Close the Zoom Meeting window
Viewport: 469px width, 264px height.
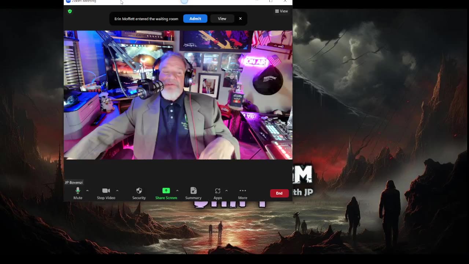point(285,1)
